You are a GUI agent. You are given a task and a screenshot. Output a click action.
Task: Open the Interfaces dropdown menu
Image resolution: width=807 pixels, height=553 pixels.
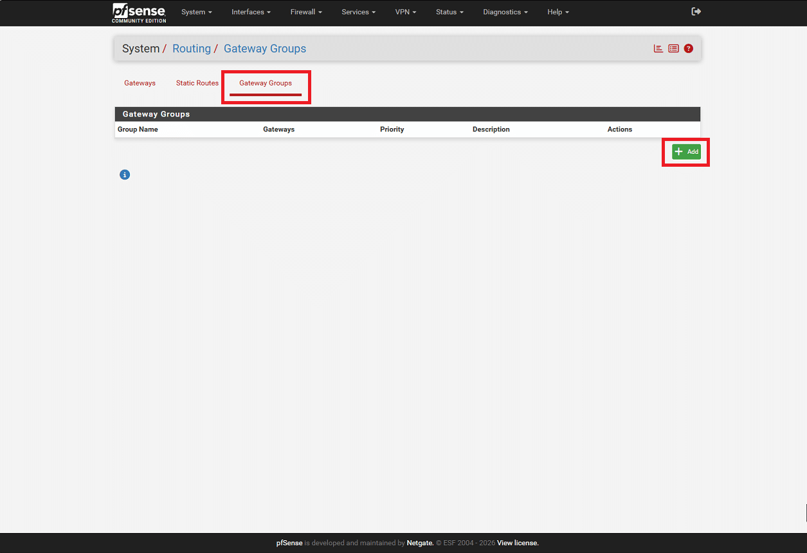[251, 12]
